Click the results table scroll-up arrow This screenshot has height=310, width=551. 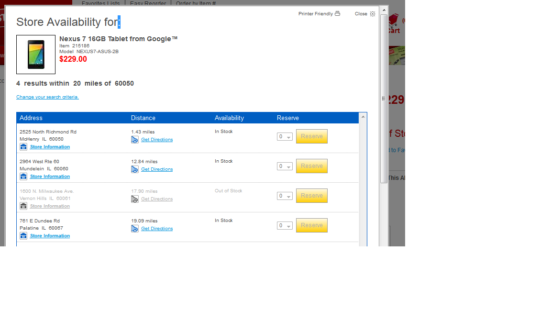[x=363, y=117]
